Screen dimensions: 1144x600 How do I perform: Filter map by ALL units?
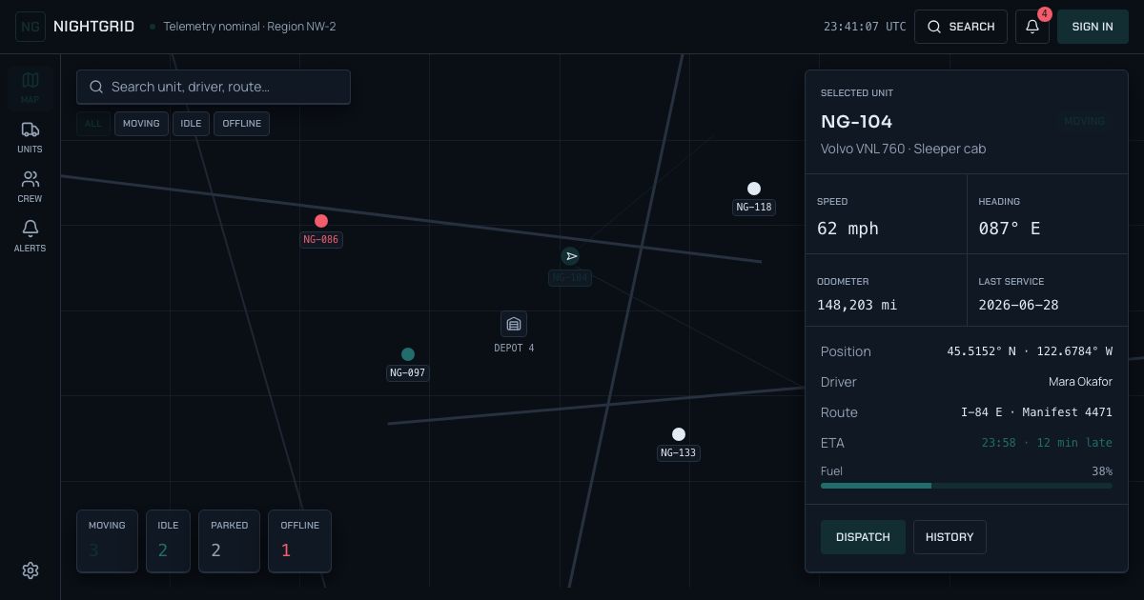(x=93, y=124)
